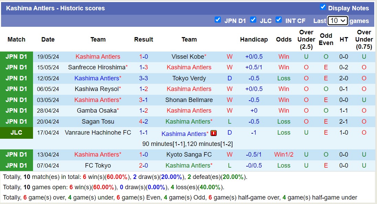The height and width of the screenshot is (204, 377).
Task: Open the Kyoto Sanga FC team link
Action: (x=189, y=155)
